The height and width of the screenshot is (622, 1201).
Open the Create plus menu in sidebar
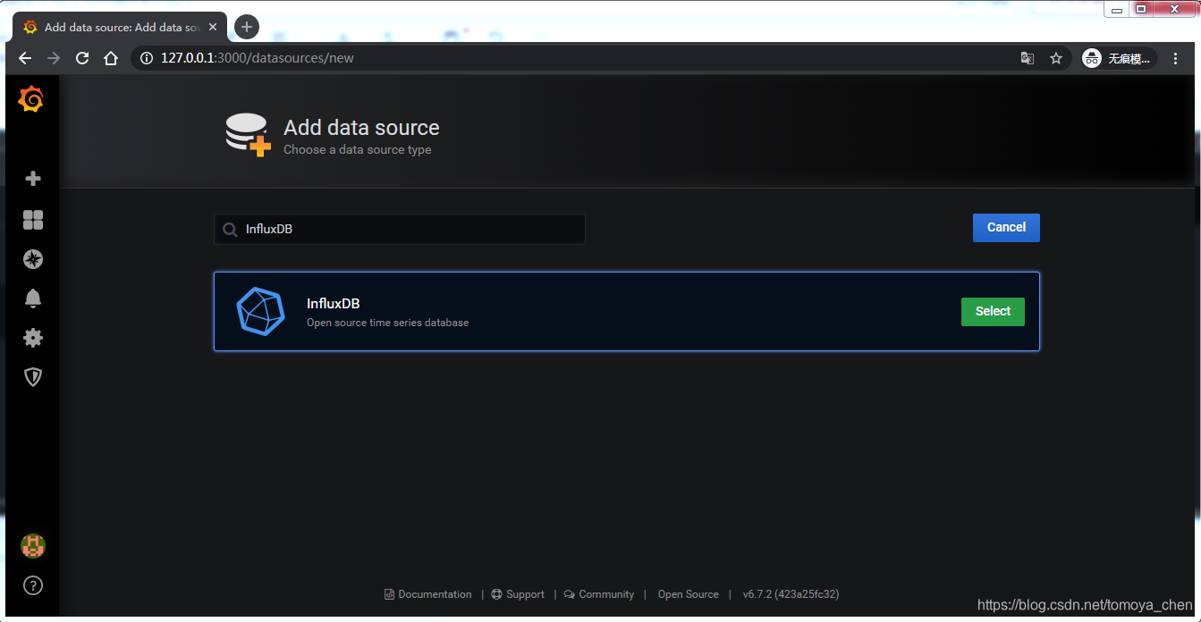point(33,179)
